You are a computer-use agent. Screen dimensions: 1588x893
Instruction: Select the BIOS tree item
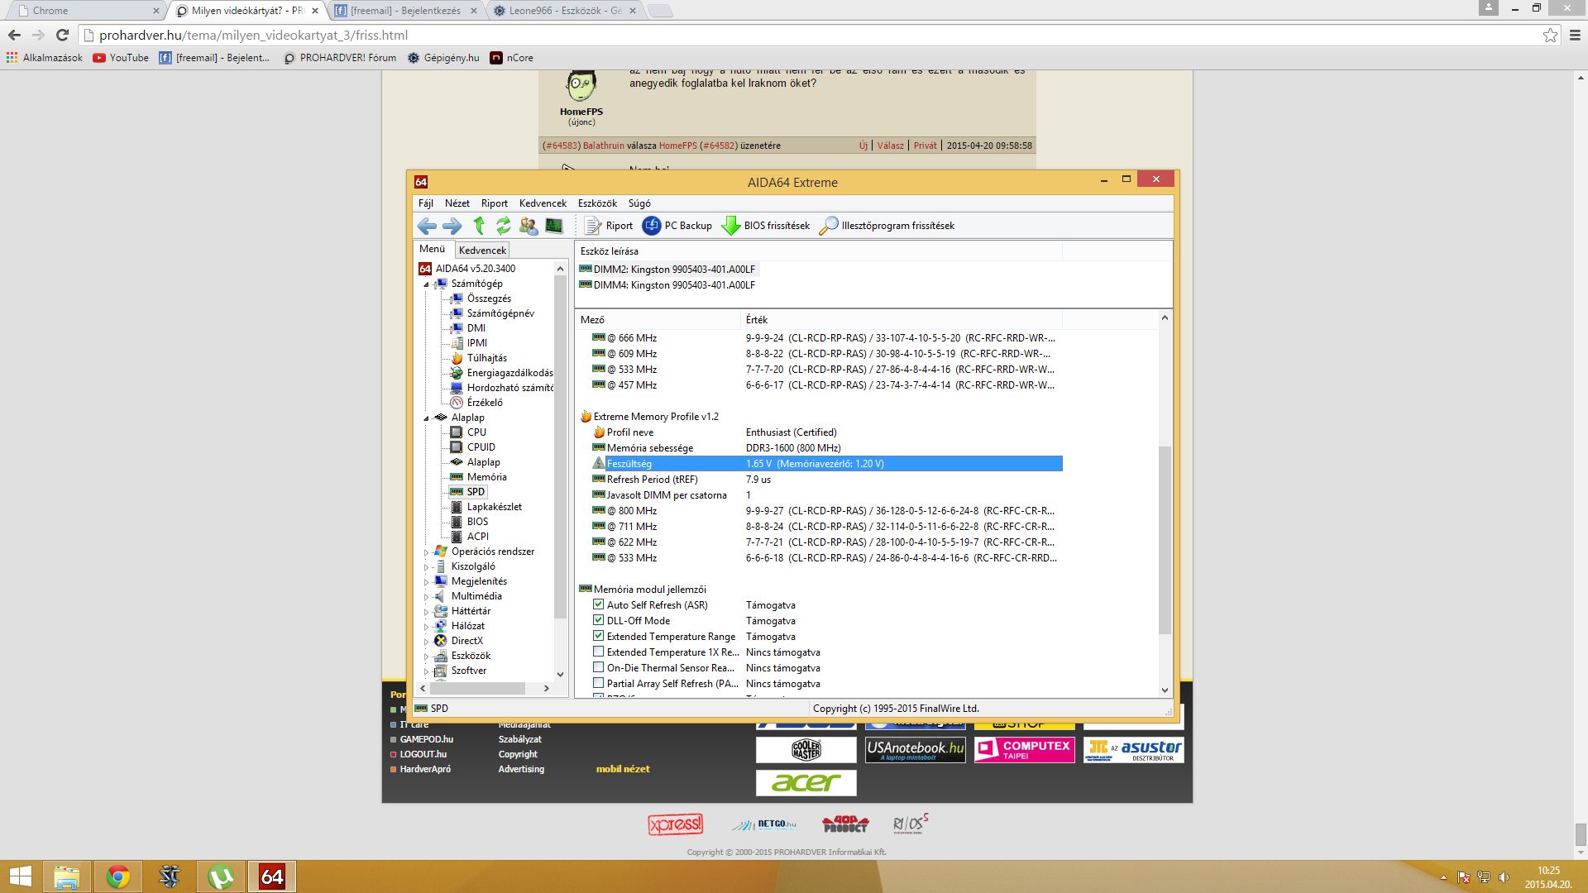(x=477, y=522)
